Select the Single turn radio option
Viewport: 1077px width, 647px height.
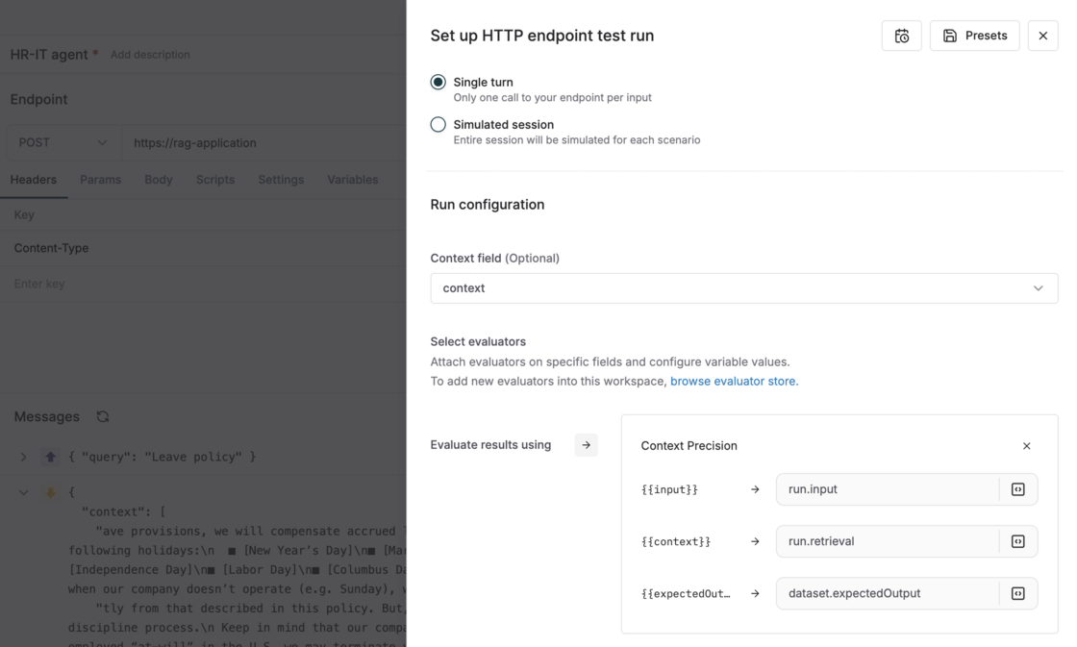(438, 83)
